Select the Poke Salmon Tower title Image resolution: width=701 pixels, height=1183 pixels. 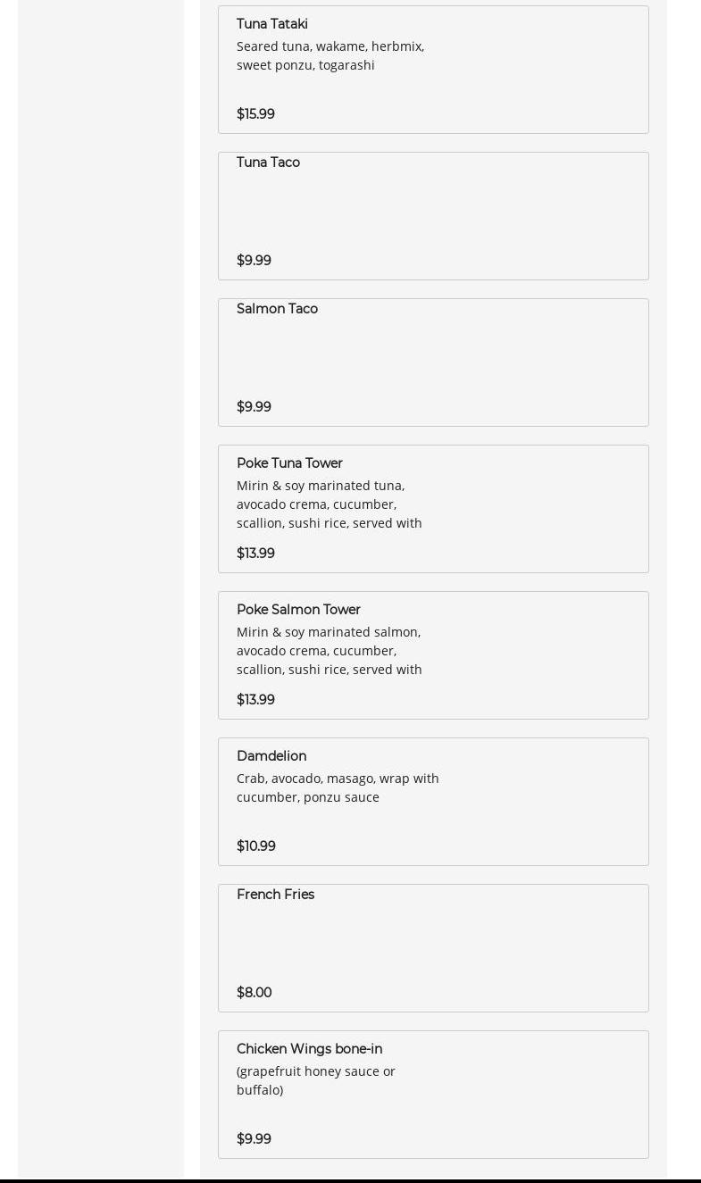(x=298, y=610)
